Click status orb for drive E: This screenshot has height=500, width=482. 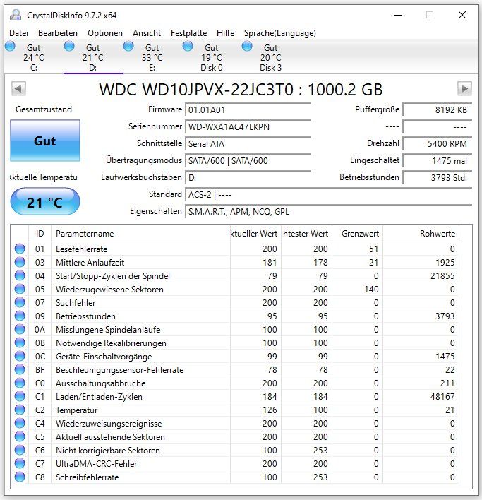pyautogui.click(x=128, y=46)
